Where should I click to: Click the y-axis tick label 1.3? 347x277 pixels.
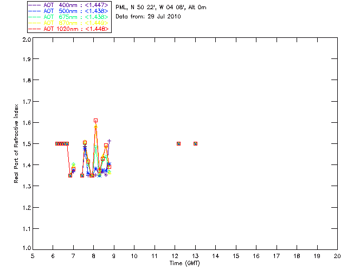(x=27, y=186)
